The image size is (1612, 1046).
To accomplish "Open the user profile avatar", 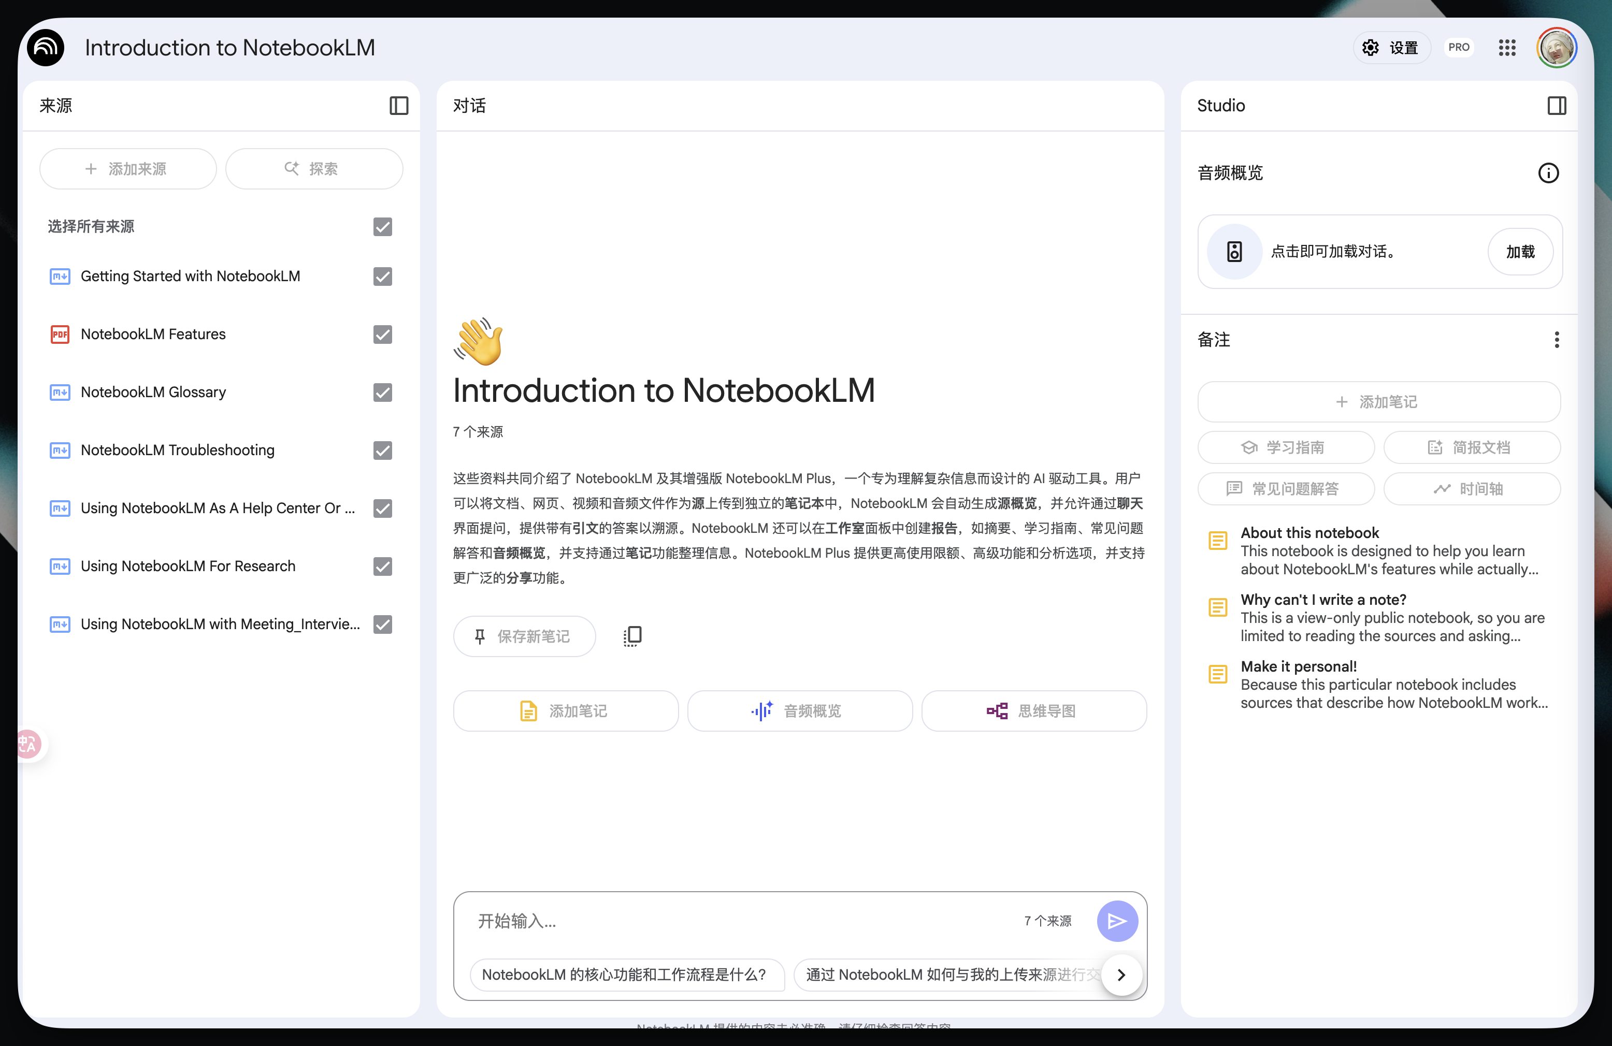I will pos(1557,48).
